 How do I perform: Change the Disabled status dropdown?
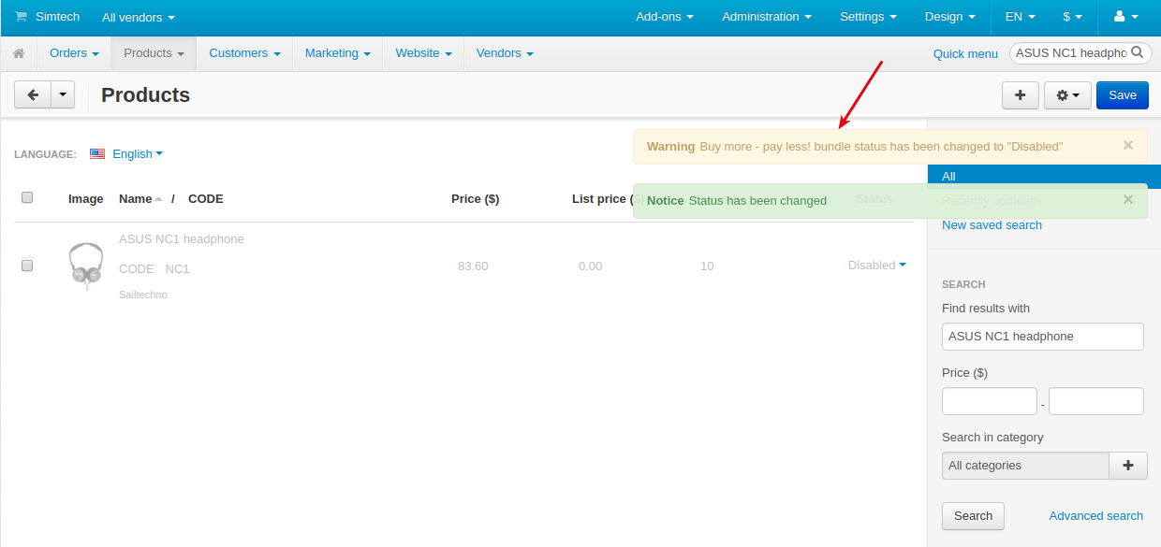pyautogui.click(x=877, y=266)
